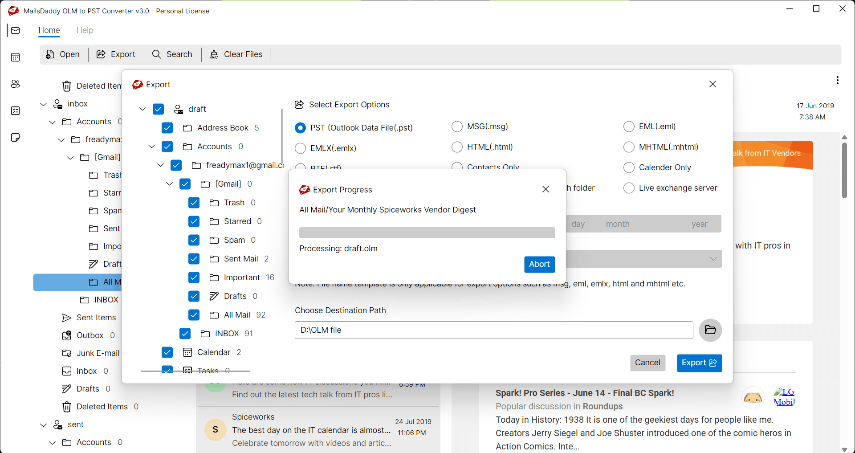Image resolution: width=855 pixels, height=453 pixels.
Task: Click the Junk E-mail folder icon
Action: click(x=67, y=353)
